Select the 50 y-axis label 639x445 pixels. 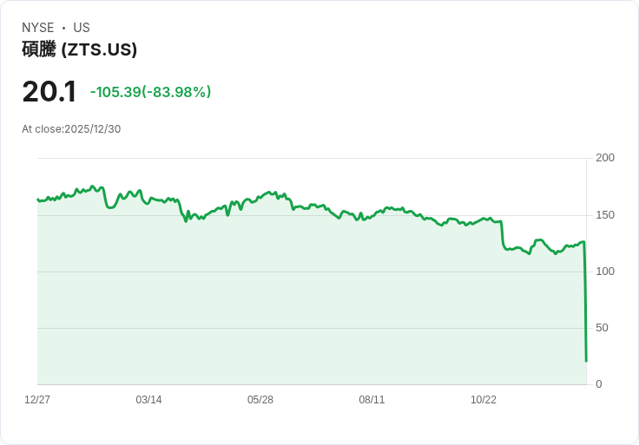click(x=602, y=328)
